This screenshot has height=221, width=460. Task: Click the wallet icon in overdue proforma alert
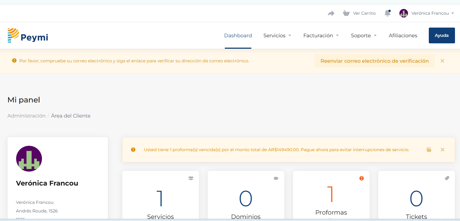point(429,150)
